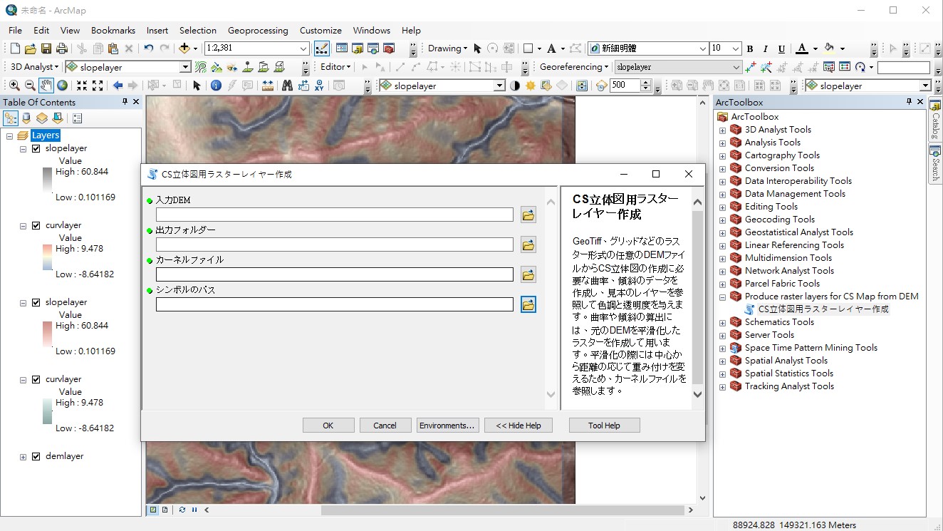Open the font size dropdown

point(736,48)
